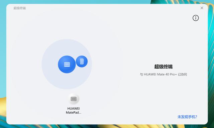The height and width of the screenshot is (128, 214).
Task: Open help for phone not found
Action: pyautogui.click(x=187, y=117)
